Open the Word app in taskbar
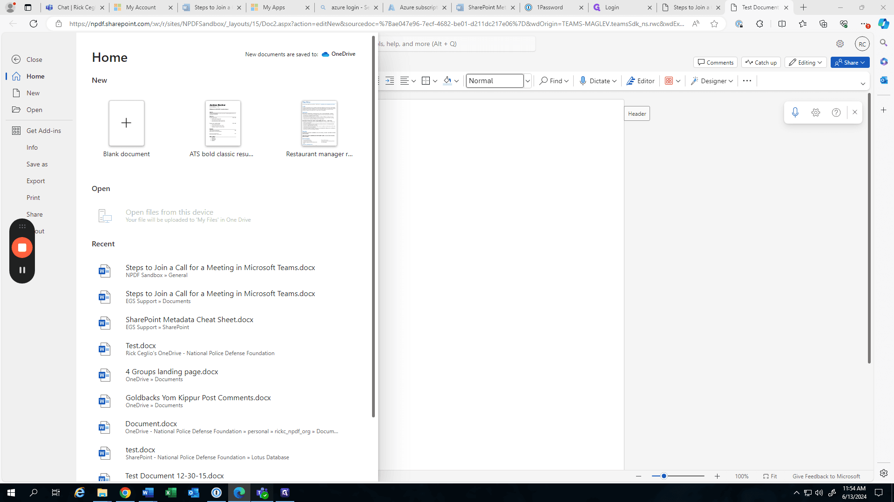894x502 pixels. coord(148,493)
